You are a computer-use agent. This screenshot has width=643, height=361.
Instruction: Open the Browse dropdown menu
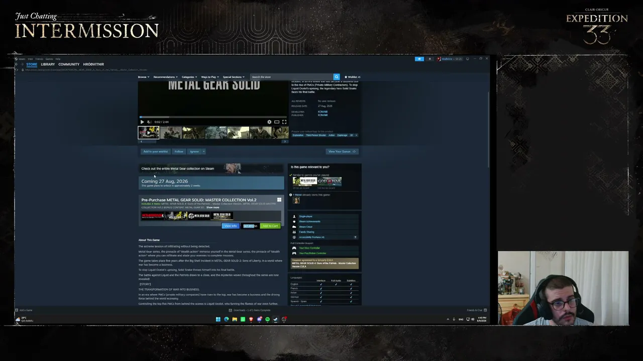[144, 77]
